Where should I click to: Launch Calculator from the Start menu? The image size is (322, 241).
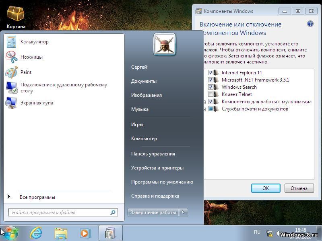tap(64, 42)
